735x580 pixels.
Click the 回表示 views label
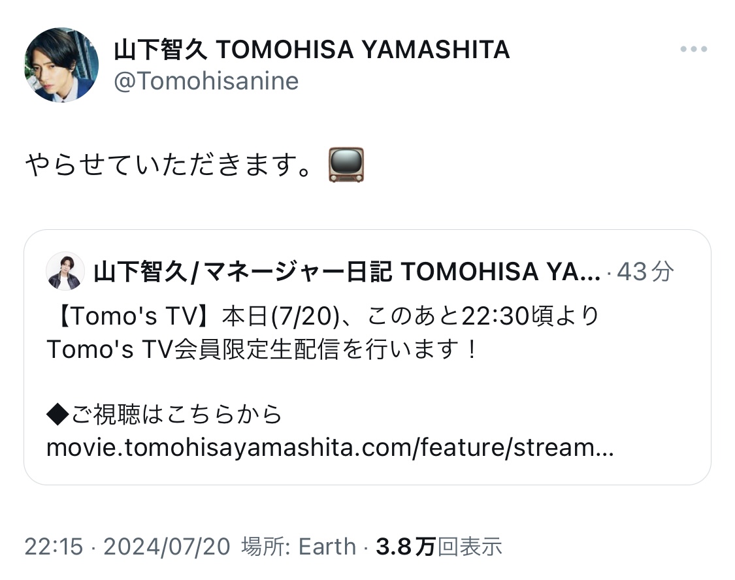[469, 546]
